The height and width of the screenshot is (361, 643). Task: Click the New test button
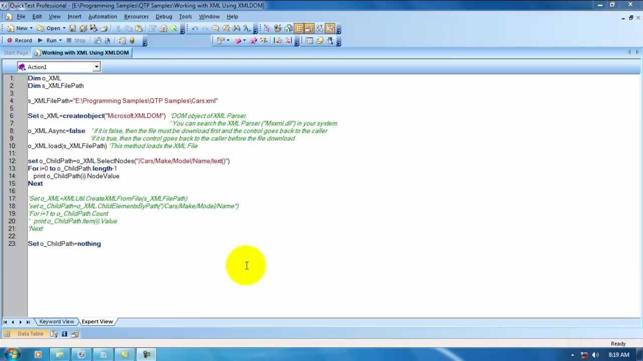pos(17,29)
